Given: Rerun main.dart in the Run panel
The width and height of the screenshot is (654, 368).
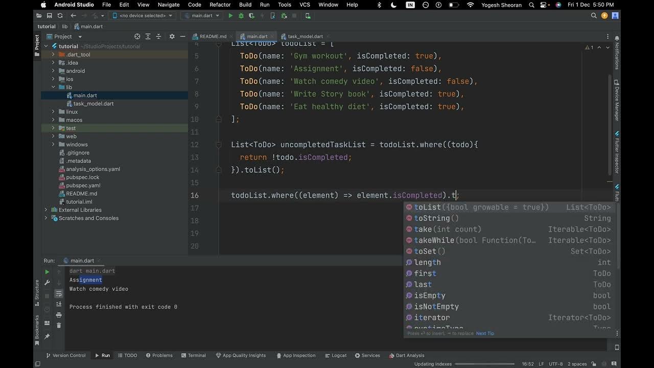Looking at the screenshot, I should [47, 272].
